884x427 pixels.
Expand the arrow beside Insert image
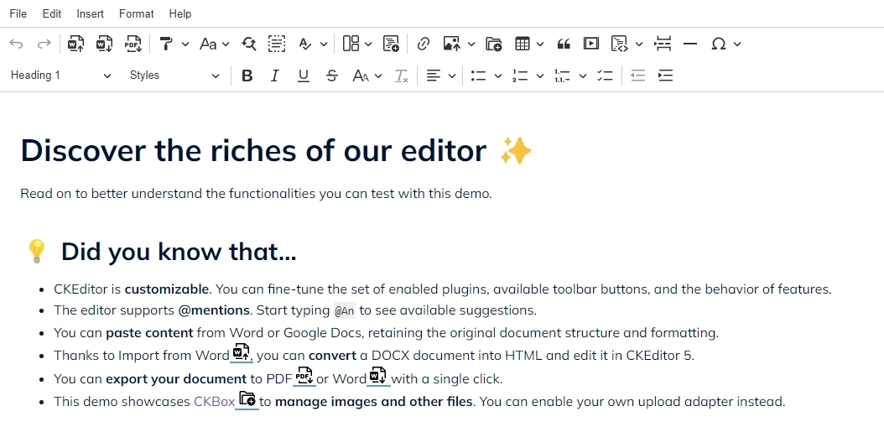(471, 44)
